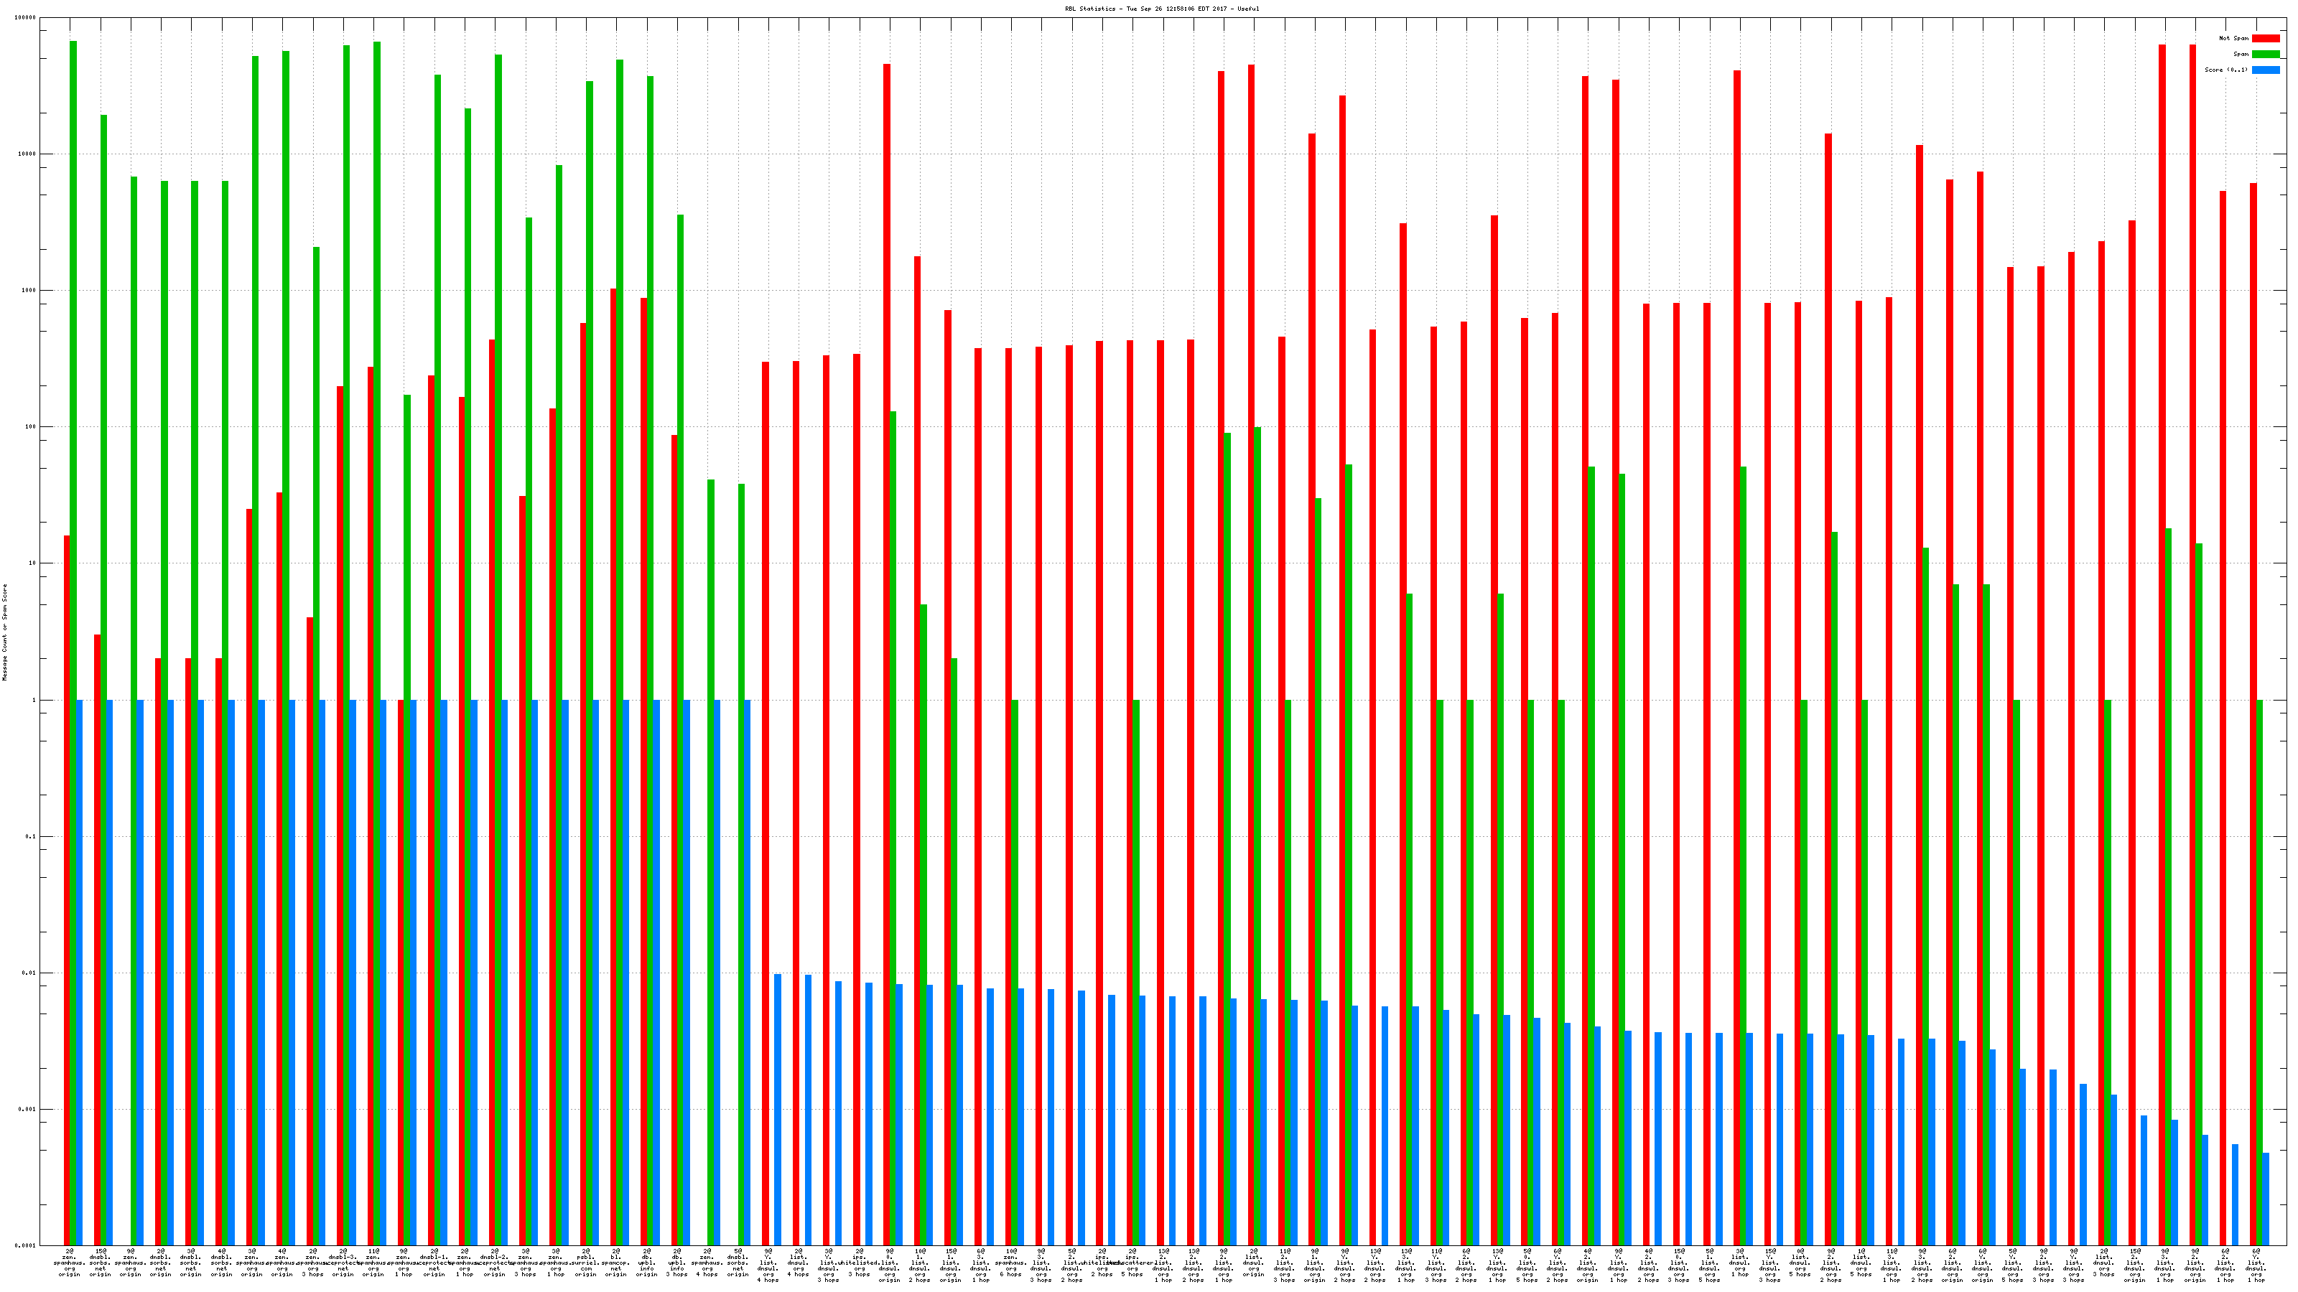2298x1292 pixels.
Task: Click the 0.1 y-axis tick label
Action: coord(31,836)
